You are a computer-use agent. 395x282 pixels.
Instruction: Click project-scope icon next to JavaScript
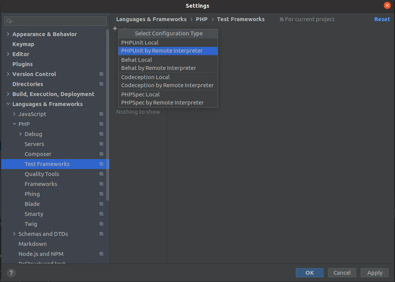(x=101, y=114)
